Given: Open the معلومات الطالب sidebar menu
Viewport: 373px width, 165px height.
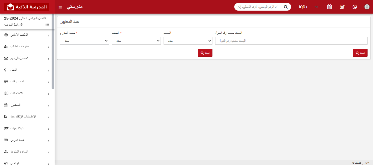Looking at the screenshot, I should pos(26,46).
